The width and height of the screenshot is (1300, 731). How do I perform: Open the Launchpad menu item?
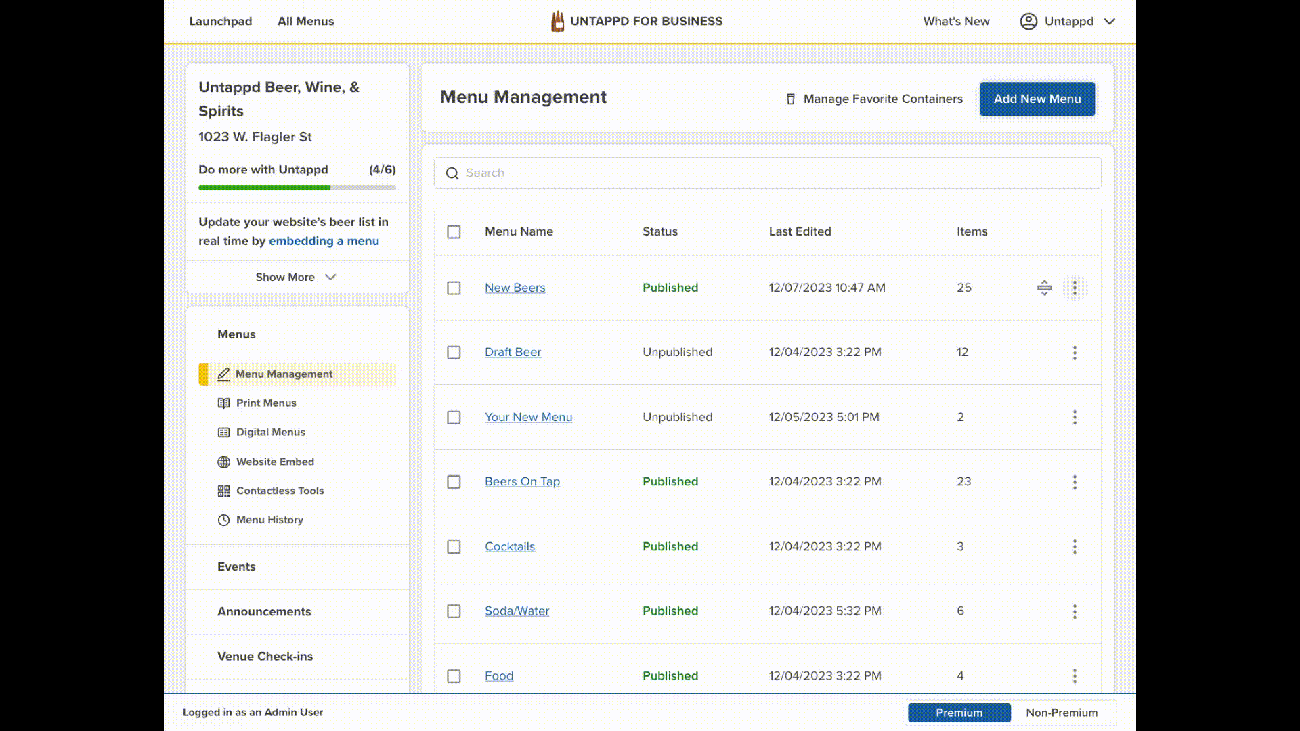[220, 21]
